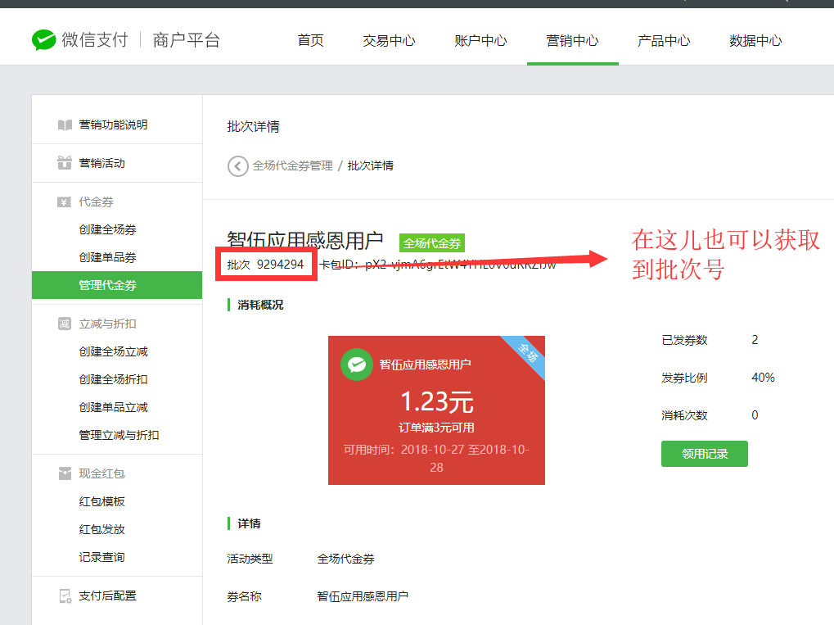Open 管理立减与折扣 in the sidebar
The height and width of the screenshot is (625, 834).
tap(119, 435)
